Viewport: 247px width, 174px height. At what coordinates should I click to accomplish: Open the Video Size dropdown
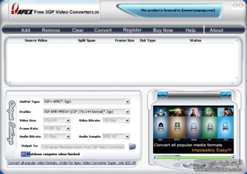coord(68,120)
